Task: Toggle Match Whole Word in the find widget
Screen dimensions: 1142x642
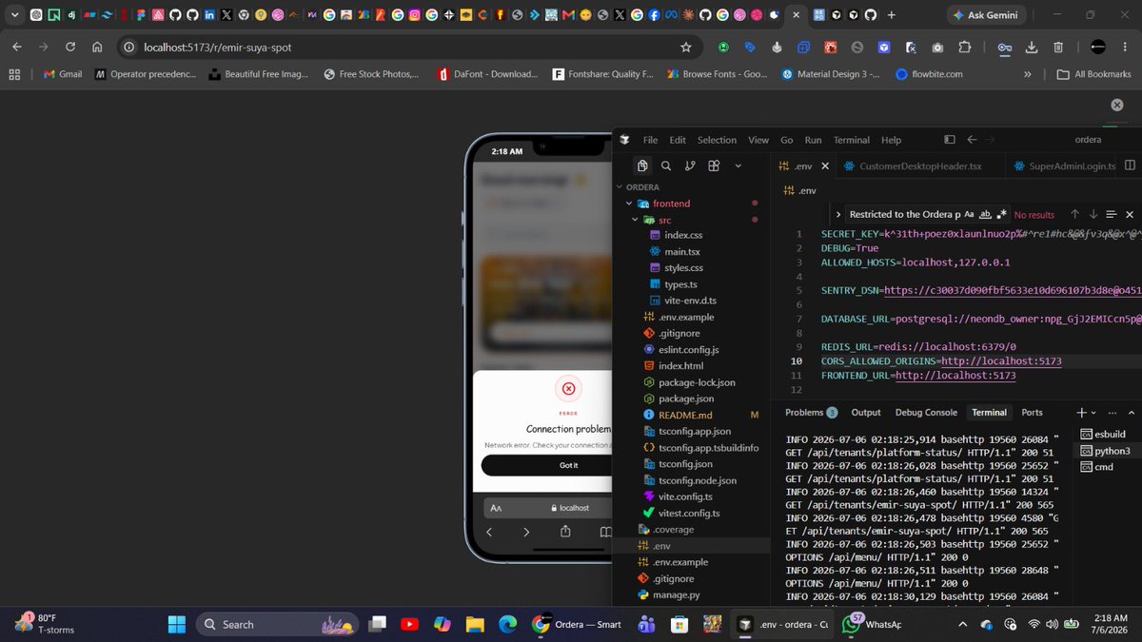Action: tap(985, 215)
